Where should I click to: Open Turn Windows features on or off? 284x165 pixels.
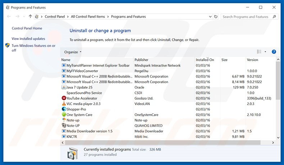click(33, 48)
